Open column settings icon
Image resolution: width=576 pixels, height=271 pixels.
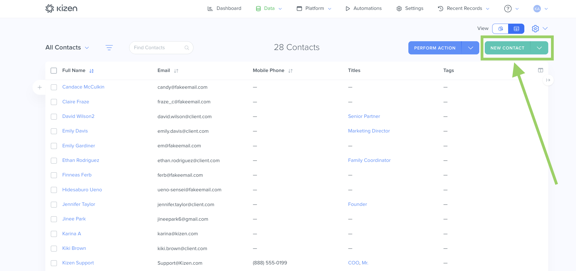[x=541, y=70]
